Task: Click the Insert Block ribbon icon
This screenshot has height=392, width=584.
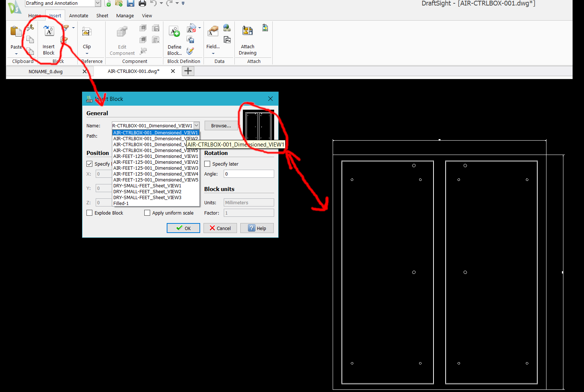Action: tap(49, 31)
